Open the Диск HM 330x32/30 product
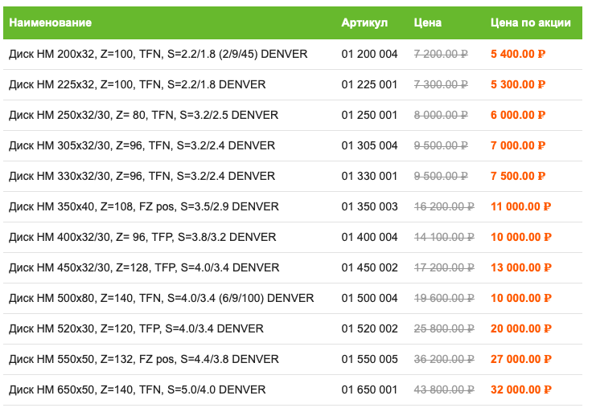Image resolution: width=592 pixels, height=416 pixels. [142, 176]
